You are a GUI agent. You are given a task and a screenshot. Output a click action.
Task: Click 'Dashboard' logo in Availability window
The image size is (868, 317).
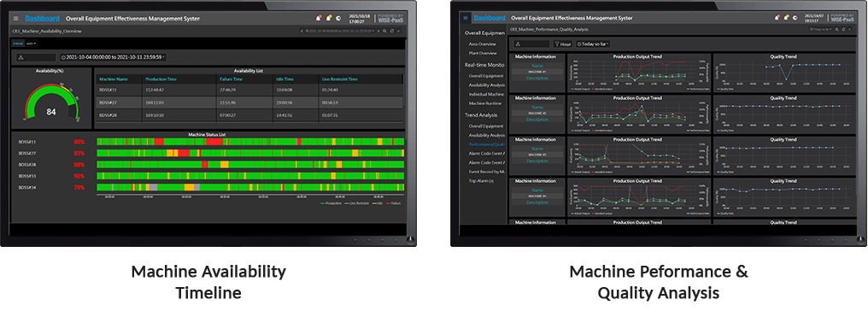click(43, 18)
